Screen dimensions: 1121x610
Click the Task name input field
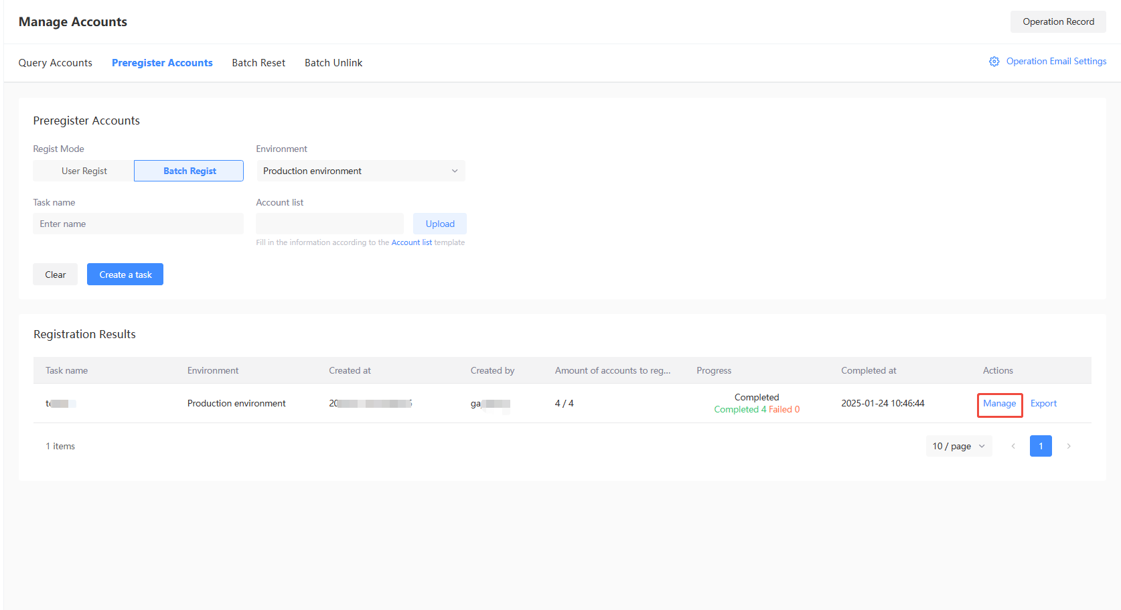click(x=138, y=224)
